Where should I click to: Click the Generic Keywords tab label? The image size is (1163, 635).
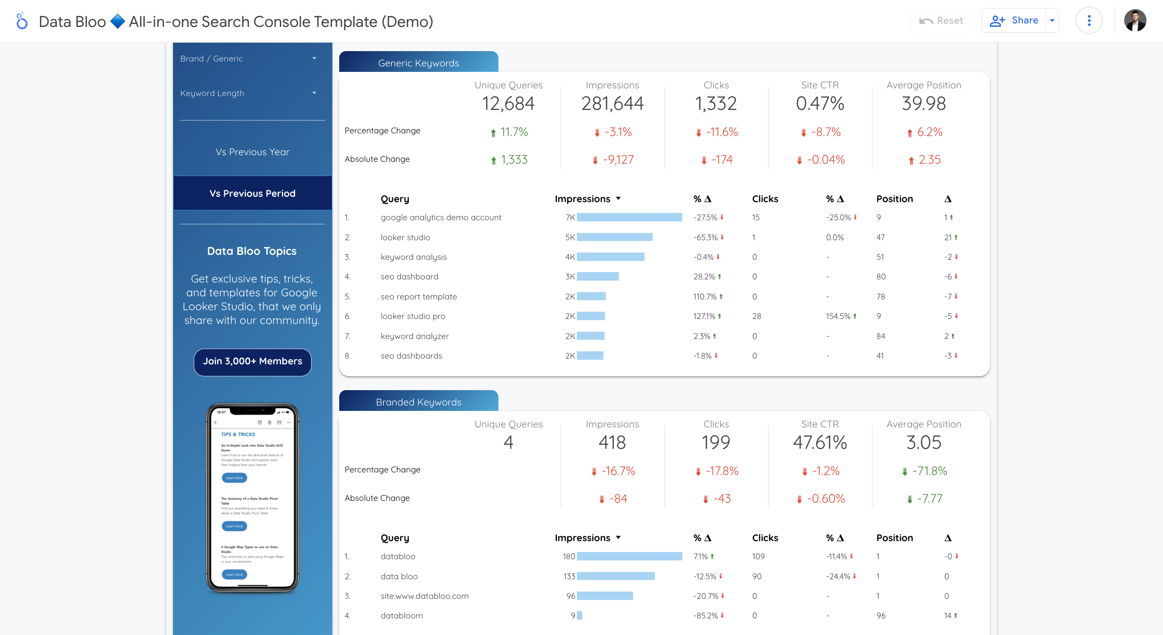pyautogui.click(x=418, y=63)
